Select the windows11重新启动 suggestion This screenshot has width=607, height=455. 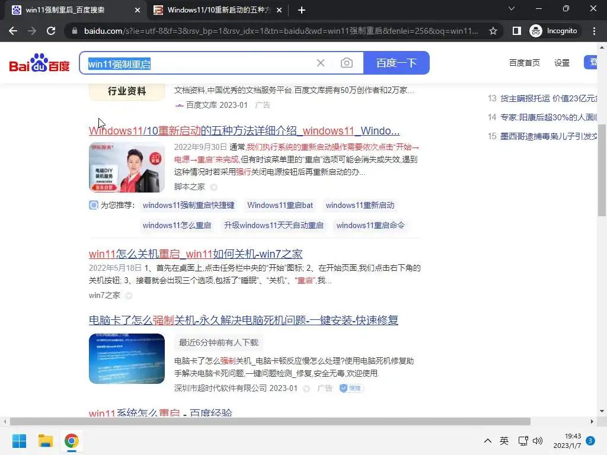tap(360, 205)
